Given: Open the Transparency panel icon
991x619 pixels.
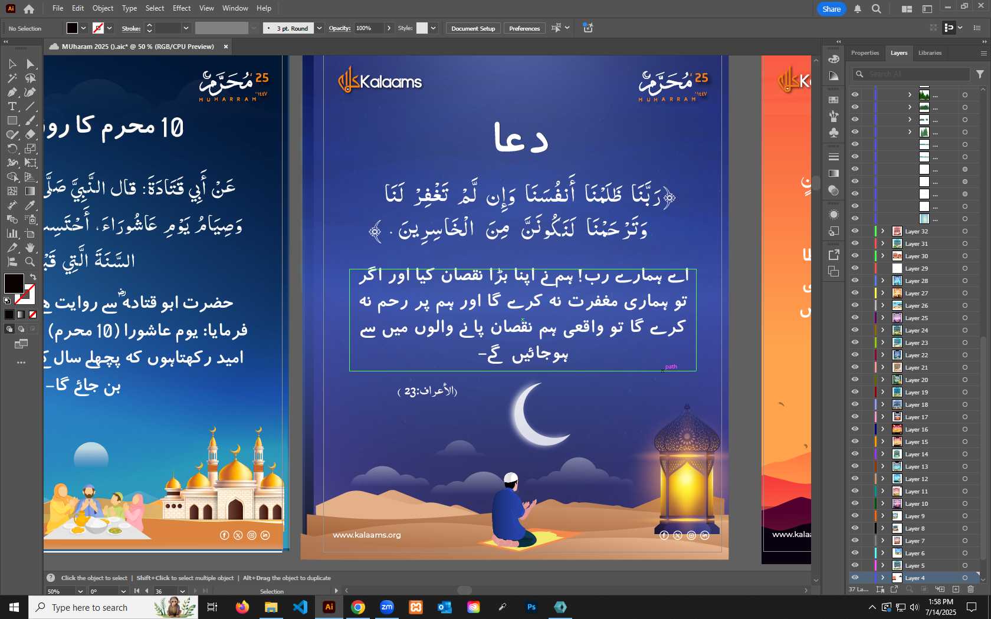Looking at the screenshot, I should tap(834, 190).
